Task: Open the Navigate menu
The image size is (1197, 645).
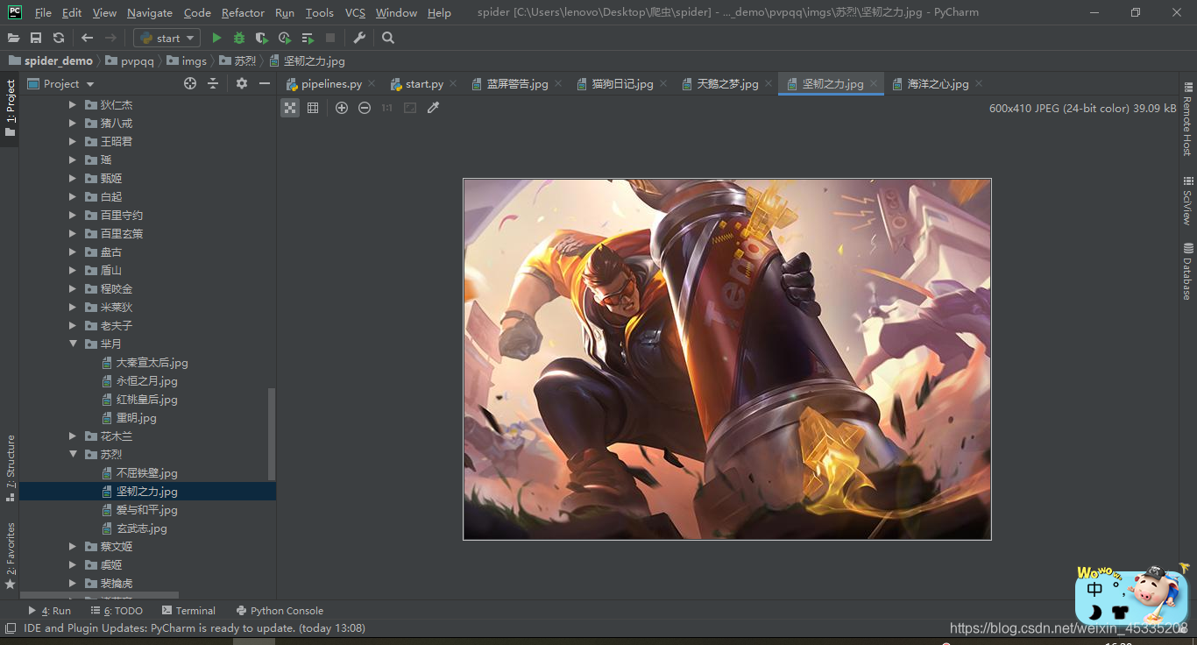Action: point(150,13)
